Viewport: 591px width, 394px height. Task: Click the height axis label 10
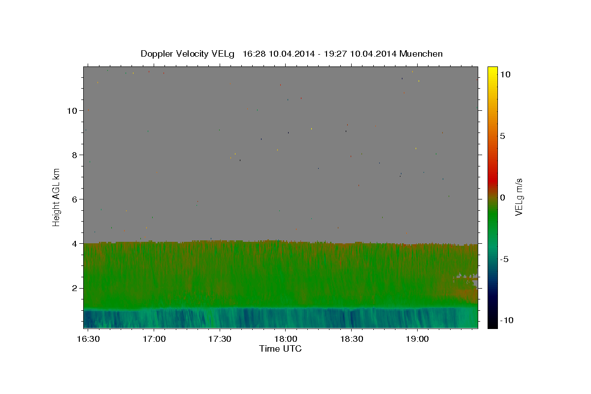click(x=72, y=110)
